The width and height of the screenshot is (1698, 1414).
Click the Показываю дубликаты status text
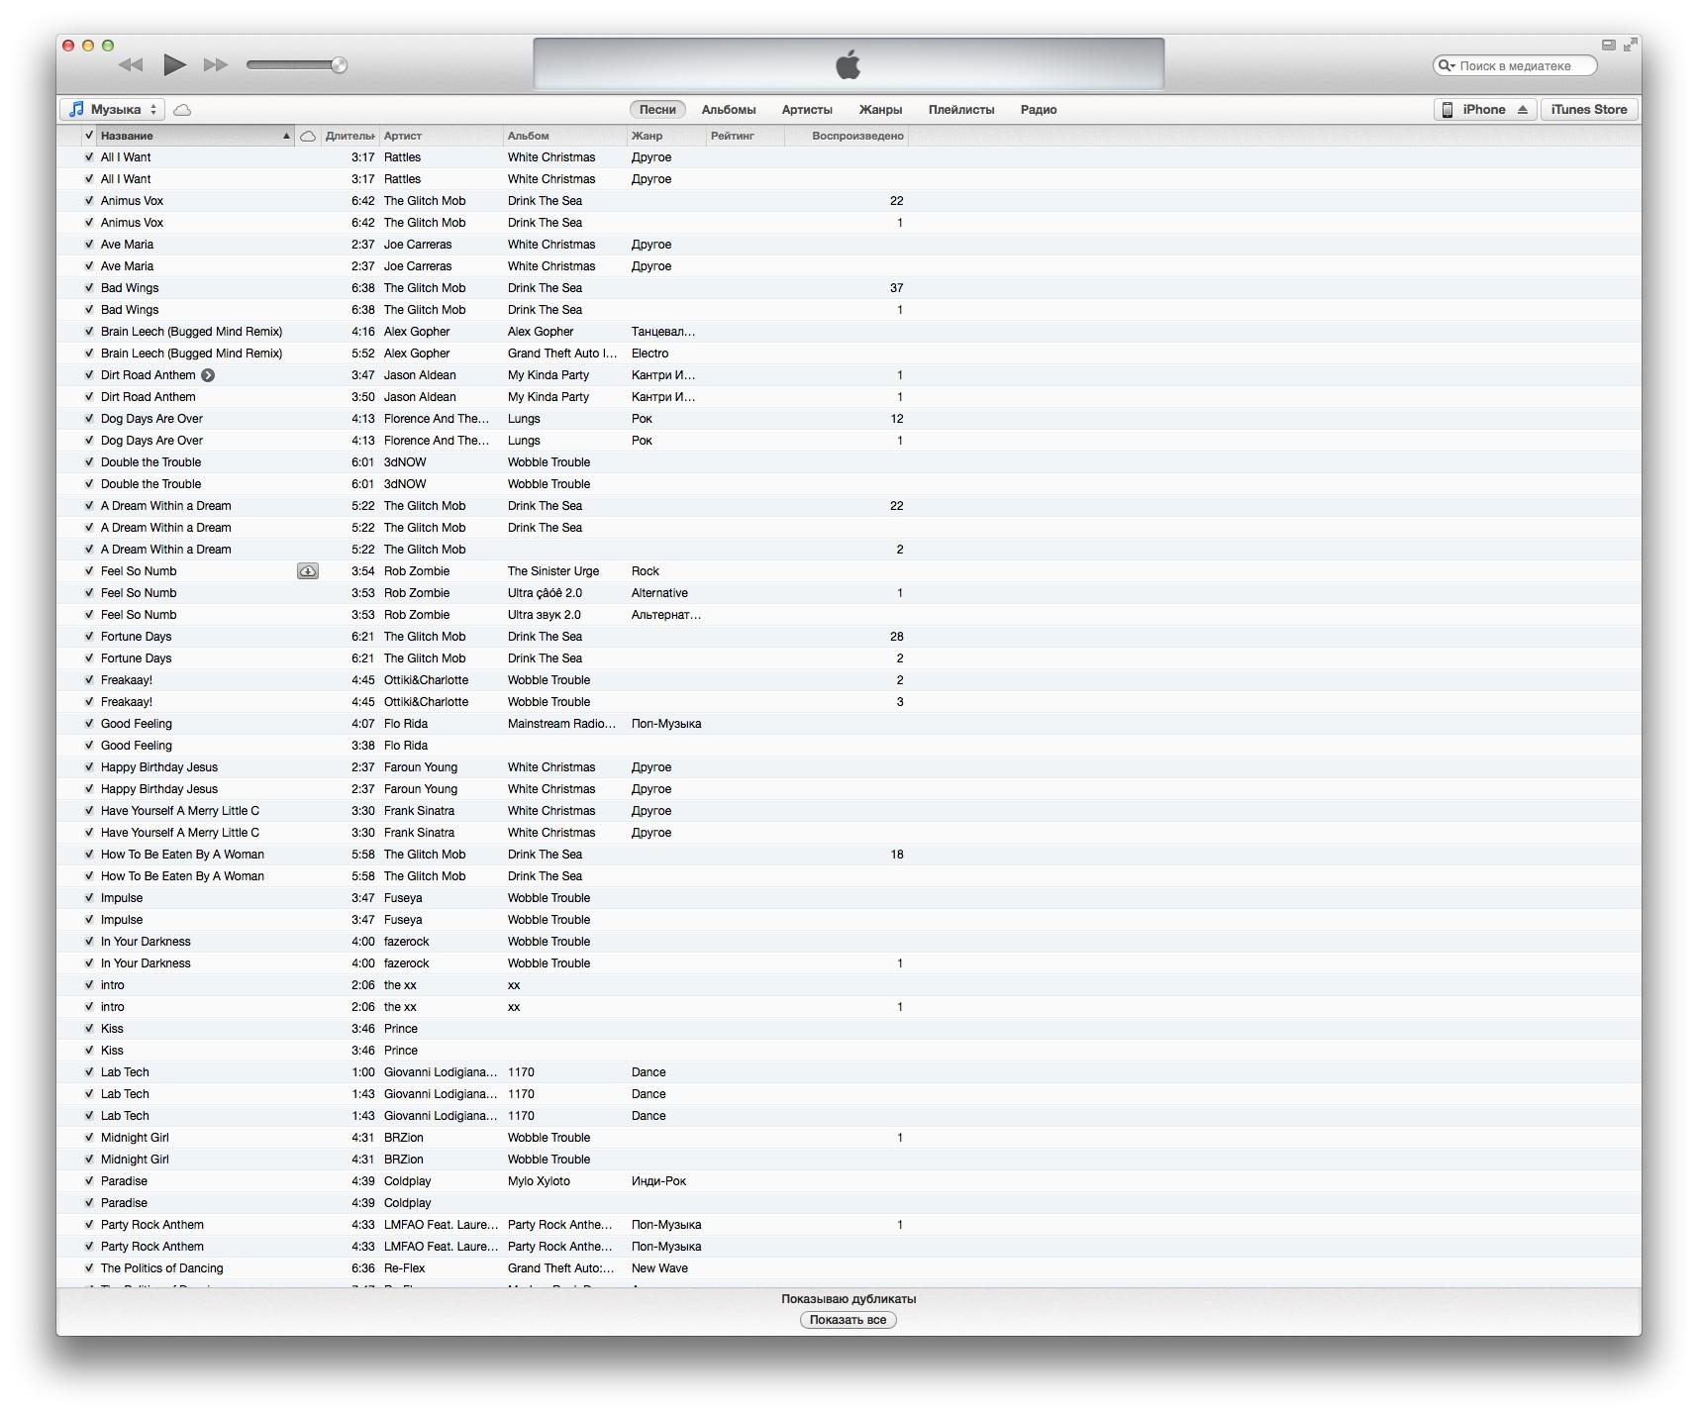(849, 1299)
